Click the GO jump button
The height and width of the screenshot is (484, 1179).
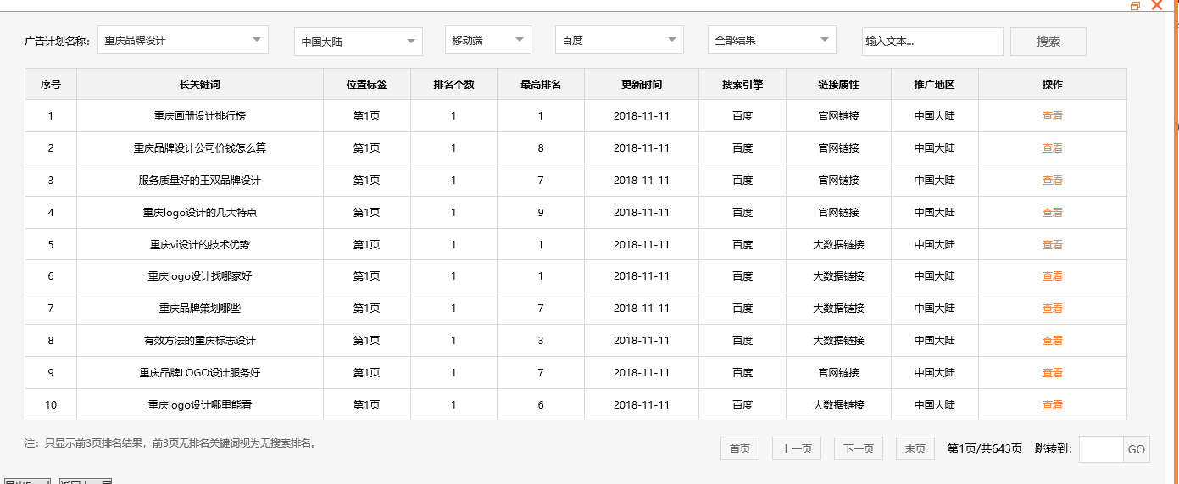coord(1137,449)
